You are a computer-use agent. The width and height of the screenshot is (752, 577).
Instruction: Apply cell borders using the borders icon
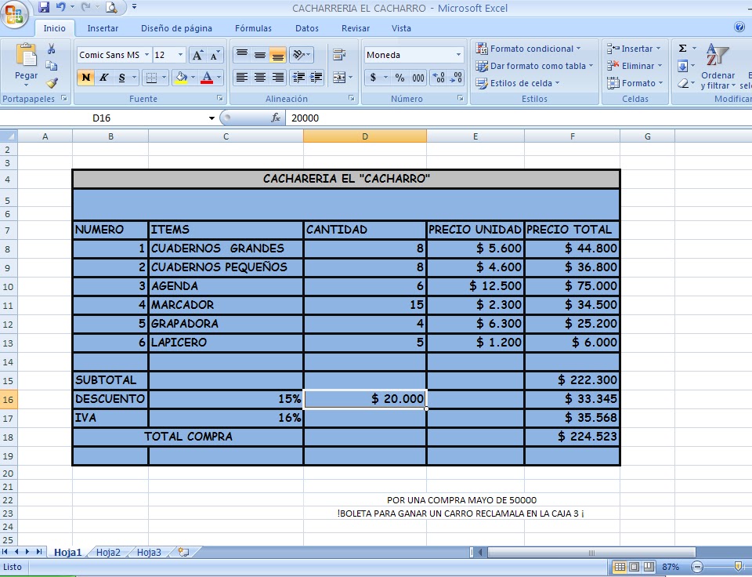point(151,78)
